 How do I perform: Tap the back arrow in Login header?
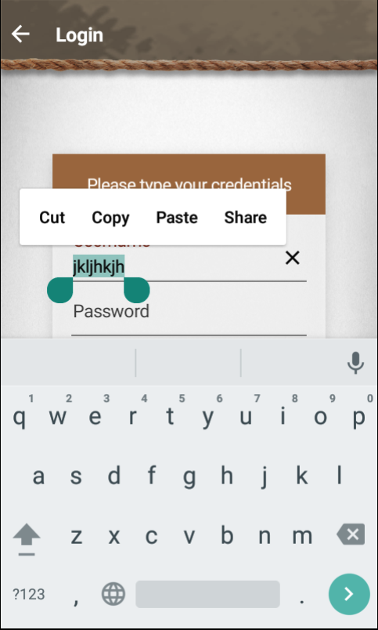[20, 34]
